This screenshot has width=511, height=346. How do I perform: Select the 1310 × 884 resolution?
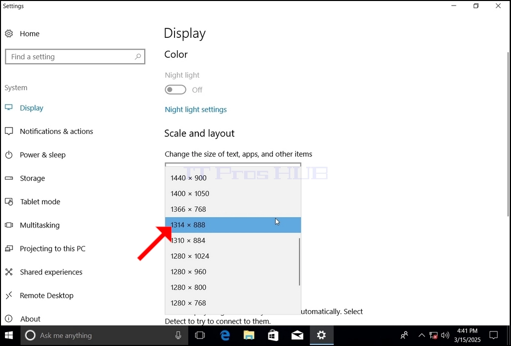pyautogui.click(x=233, y=240)
